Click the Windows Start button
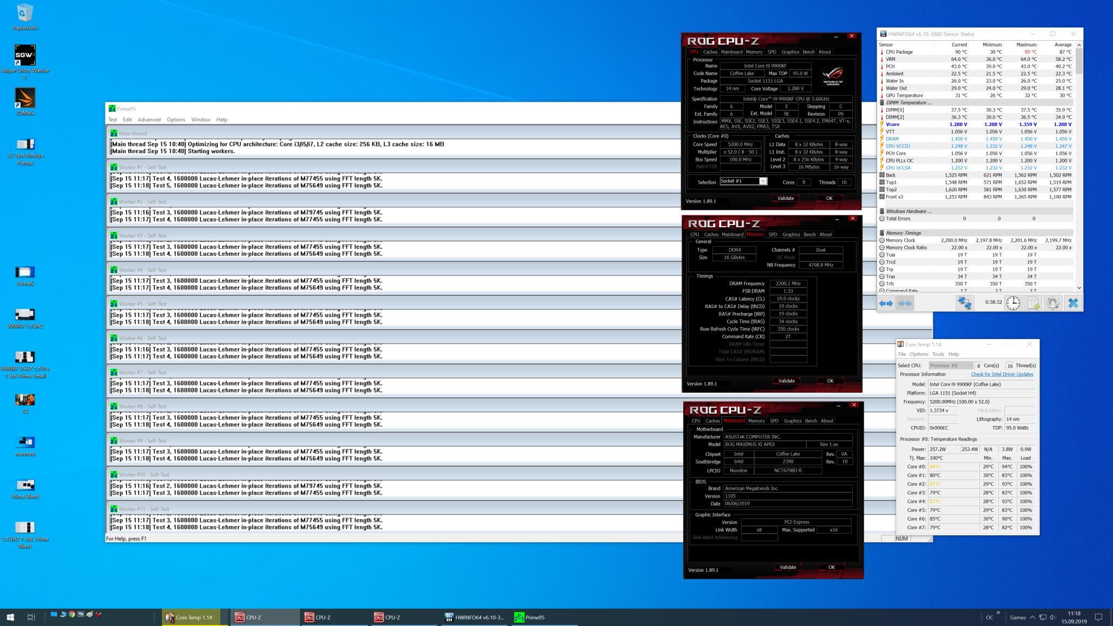The image size is (1113, 626). coord(10,617)
